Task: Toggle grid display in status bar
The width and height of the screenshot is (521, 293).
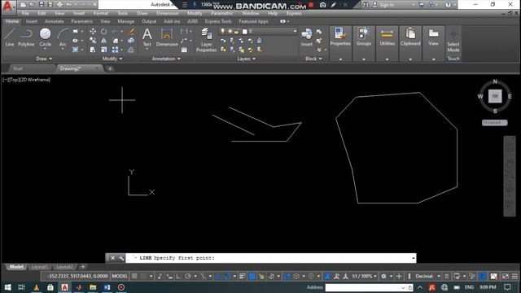Action: [134, 276]
